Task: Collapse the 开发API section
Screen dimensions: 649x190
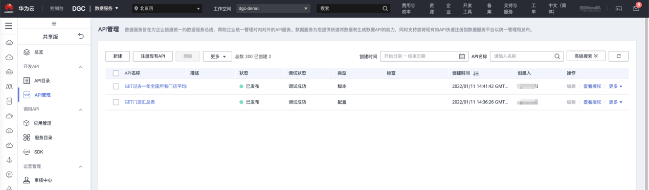Action: tap(80, 67)
